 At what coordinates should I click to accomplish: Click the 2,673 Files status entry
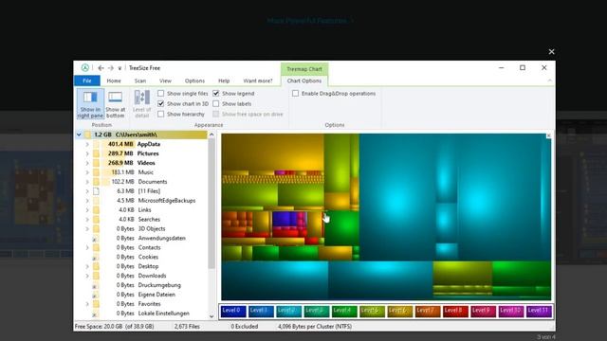tap(187, 326)
